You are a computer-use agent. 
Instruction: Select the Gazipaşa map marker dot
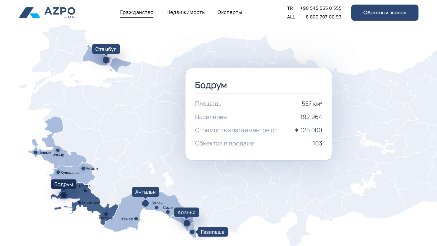(192, 232)
